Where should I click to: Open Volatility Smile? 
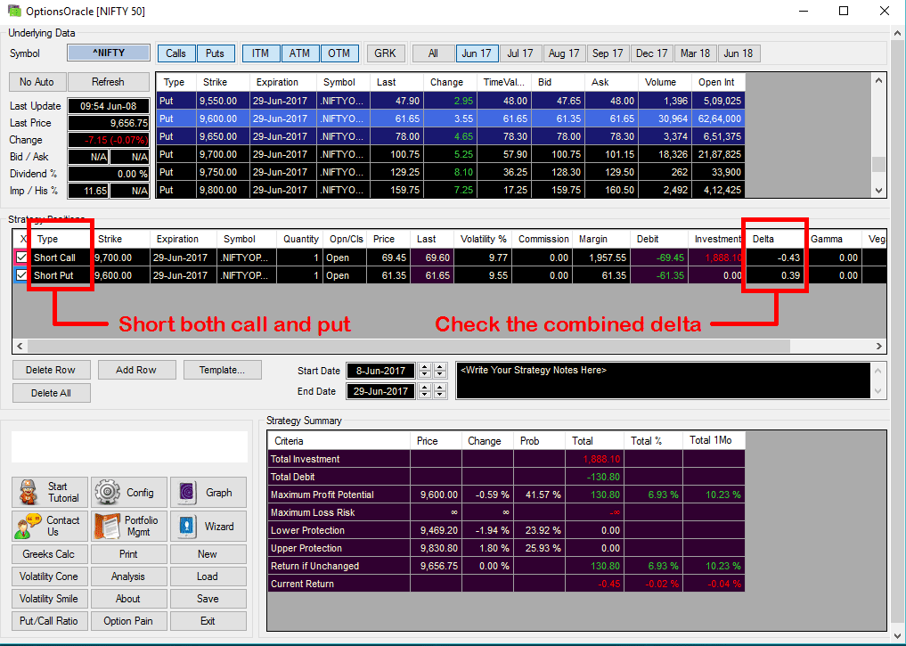pos(50,599)
